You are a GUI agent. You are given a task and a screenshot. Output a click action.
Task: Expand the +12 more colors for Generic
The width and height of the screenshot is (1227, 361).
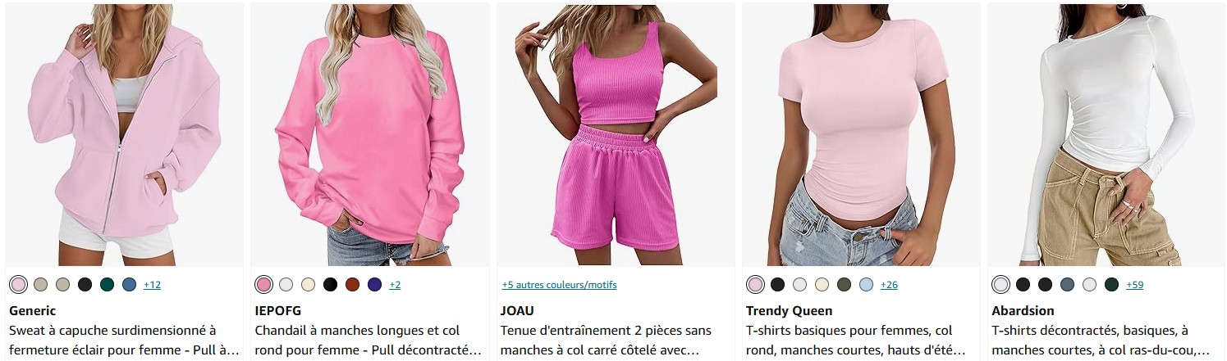click(x=152, y=285)
